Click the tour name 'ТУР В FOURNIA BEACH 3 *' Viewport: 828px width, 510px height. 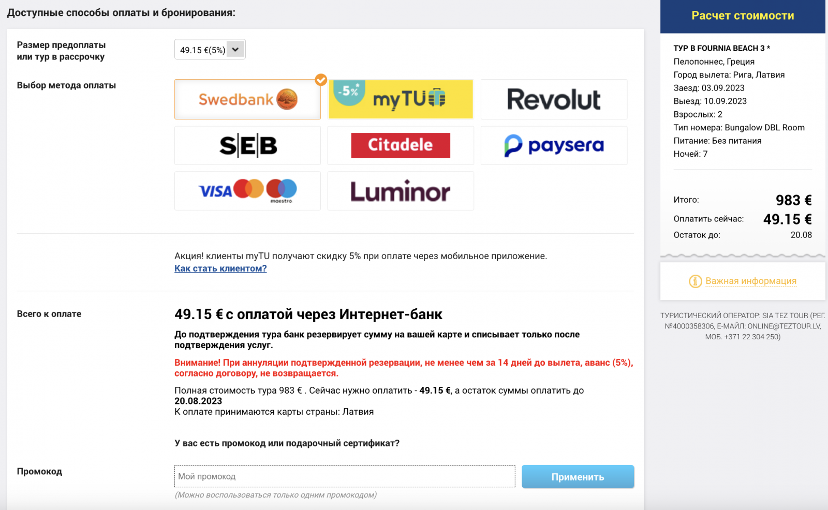(721, 48)
